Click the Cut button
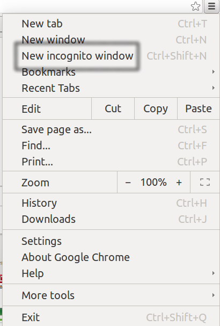This screenshot has height=326, width=220. coord(113,108)
